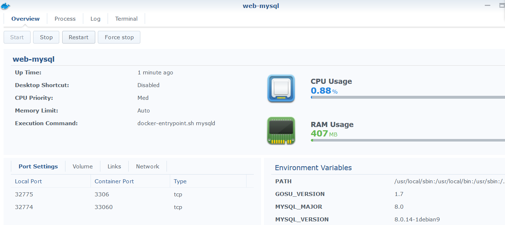Image resolution: width=505 pixels, height=225 pixels.
Task: Click the 407 MB RAM value
Action: coord(324,134)
